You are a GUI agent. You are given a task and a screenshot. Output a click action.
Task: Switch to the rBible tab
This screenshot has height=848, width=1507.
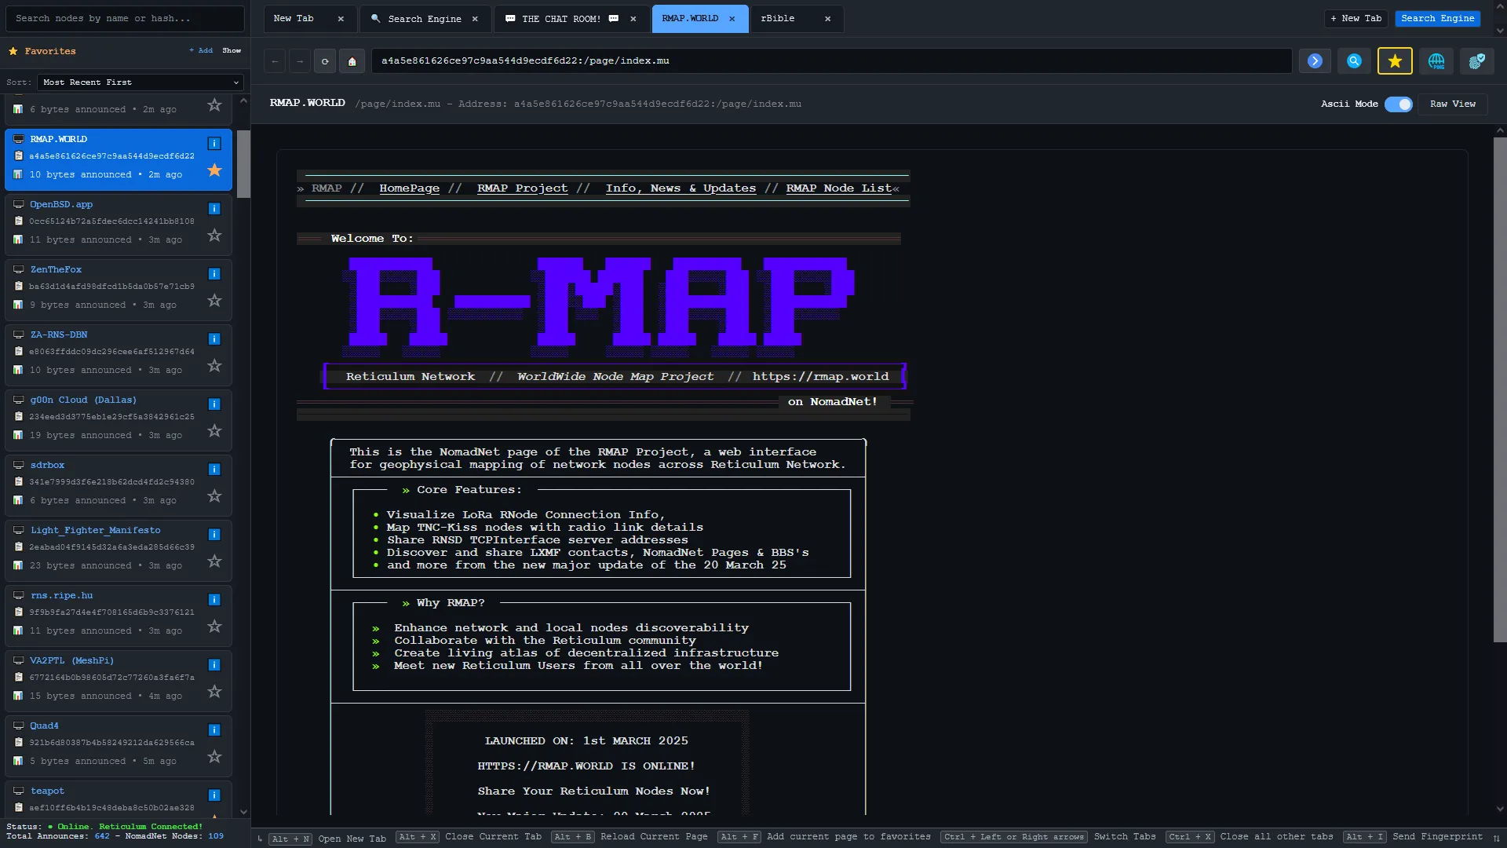point(779,18)
